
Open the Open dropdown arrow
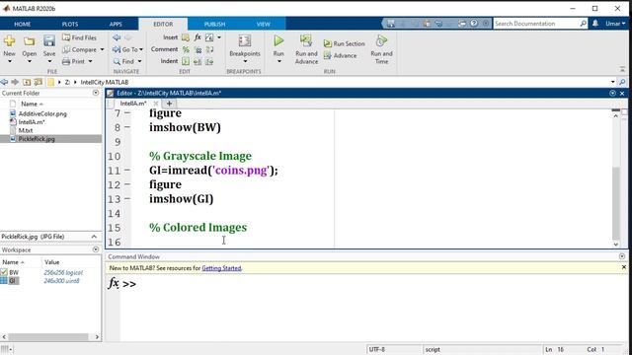click(29, 61)
